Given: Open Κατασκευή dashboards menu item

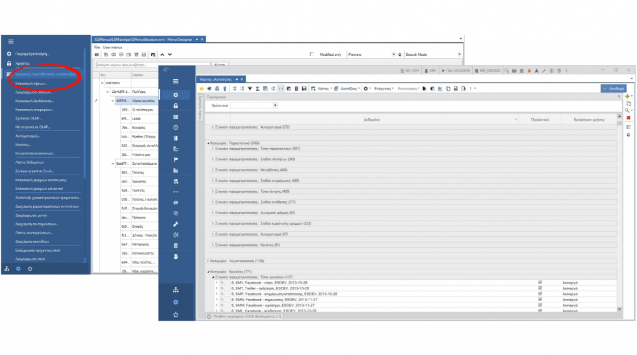Looking at the screenshot, I should (x=34, y=101).
